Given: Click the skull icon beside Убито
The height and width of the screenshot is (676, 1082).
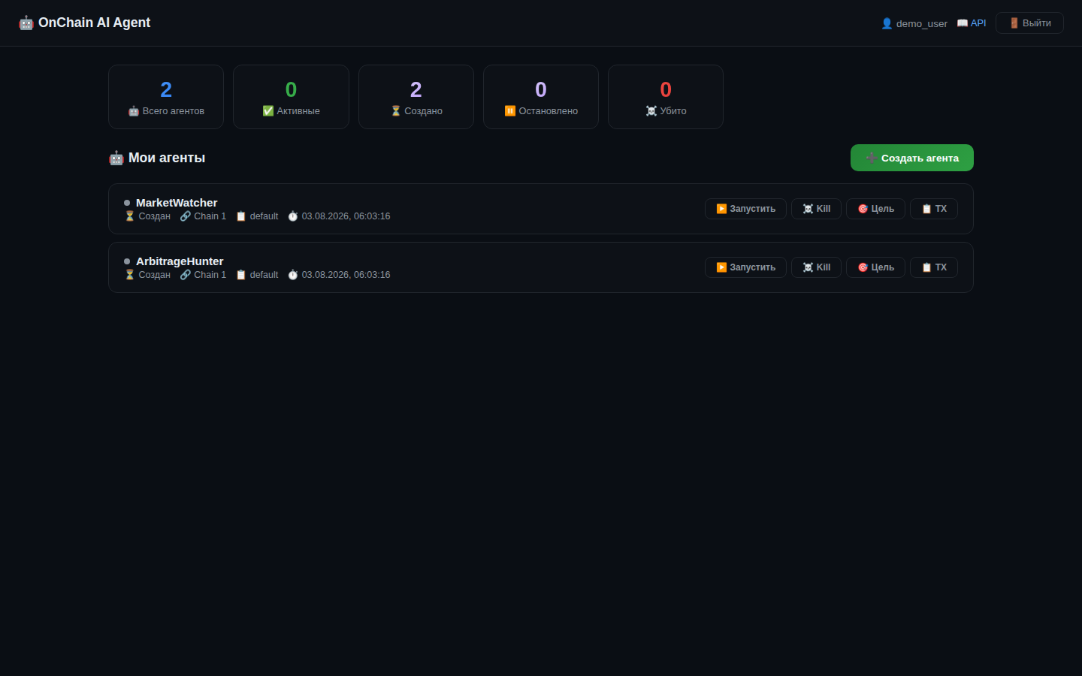Looking at the screenshot, I should 651,111.
